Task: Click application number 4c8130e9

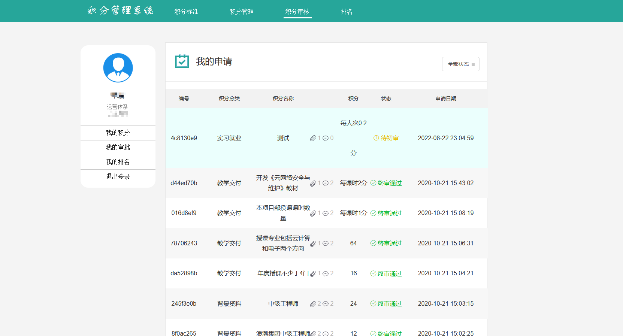Action: click(184, 138)
